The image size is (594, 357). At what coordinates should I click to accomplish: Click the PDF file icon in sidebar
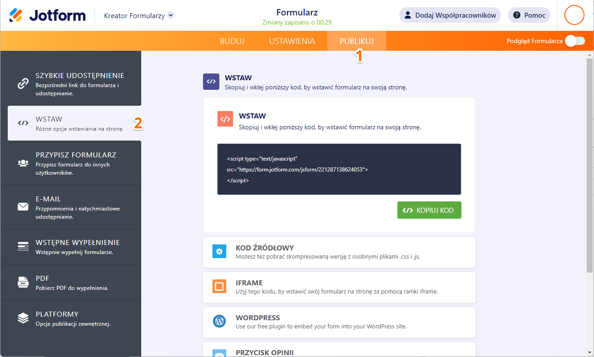pyautogui.click(x=23, y=282)
